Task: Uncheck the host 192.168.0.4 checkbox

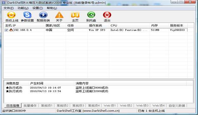Action: pyautogui.click(x=6, y=30)
